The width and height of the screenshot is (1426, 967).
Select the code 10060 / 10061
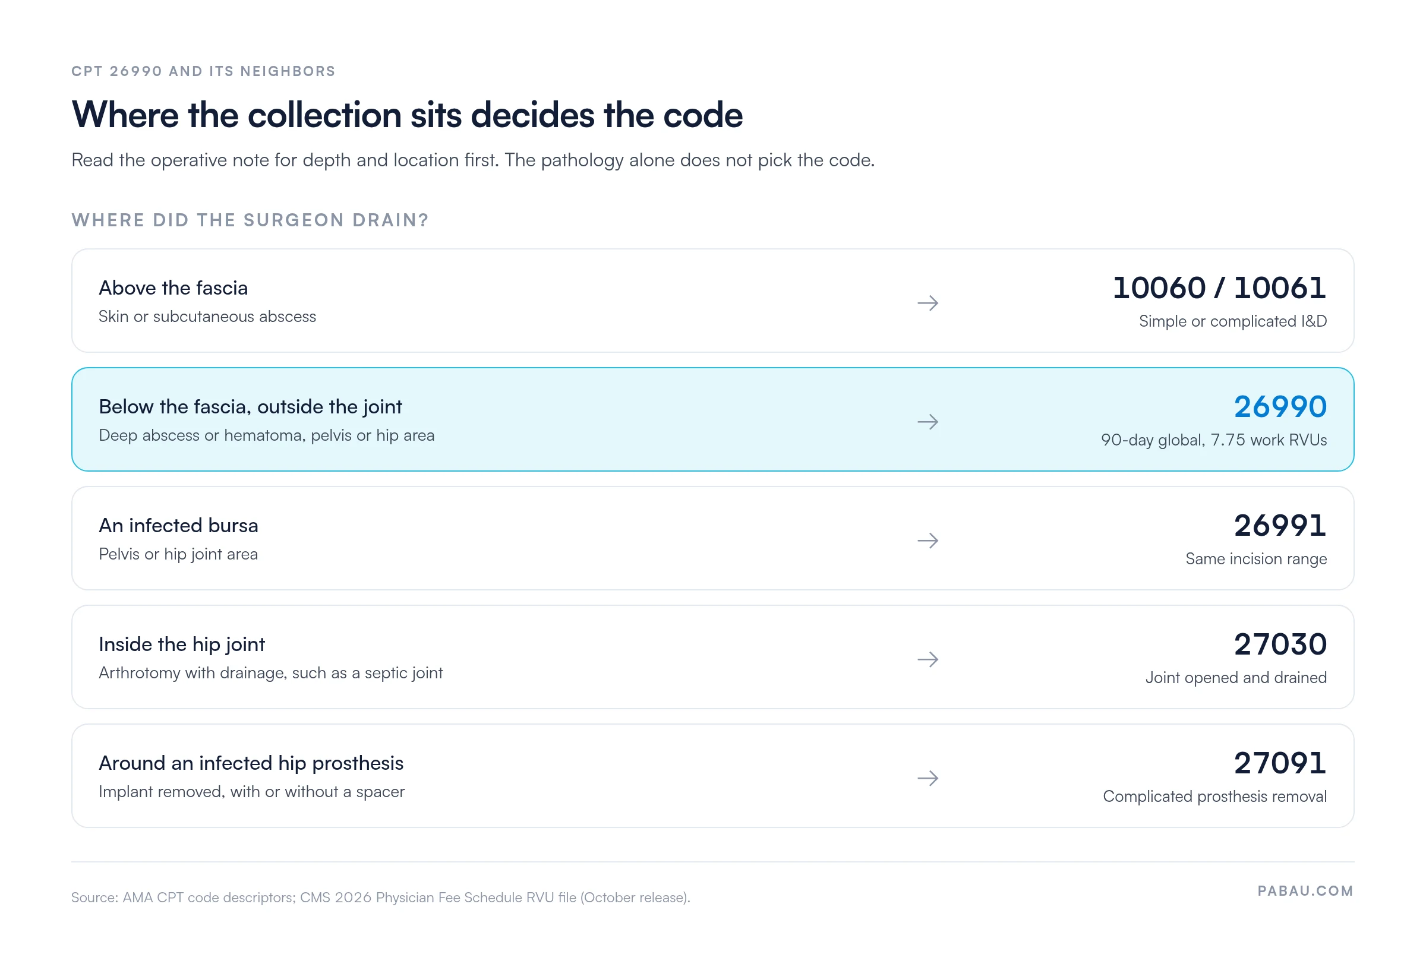click(1219, 287)
